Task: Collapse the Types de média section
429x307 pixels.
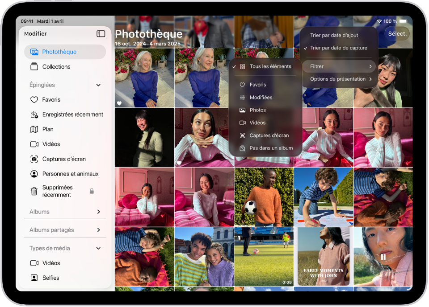Action: click(100, 248)
